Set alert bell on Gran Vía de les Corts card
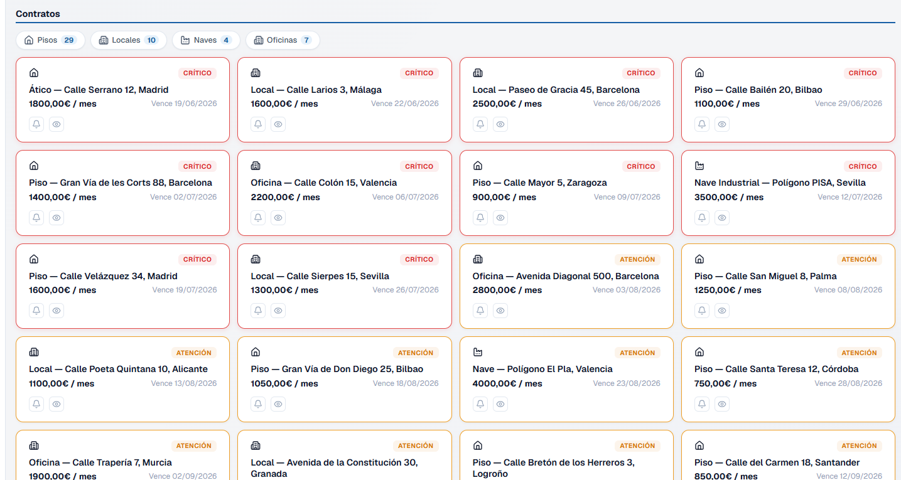The width and height of the screenshot is (901, 480). (36, 218)
